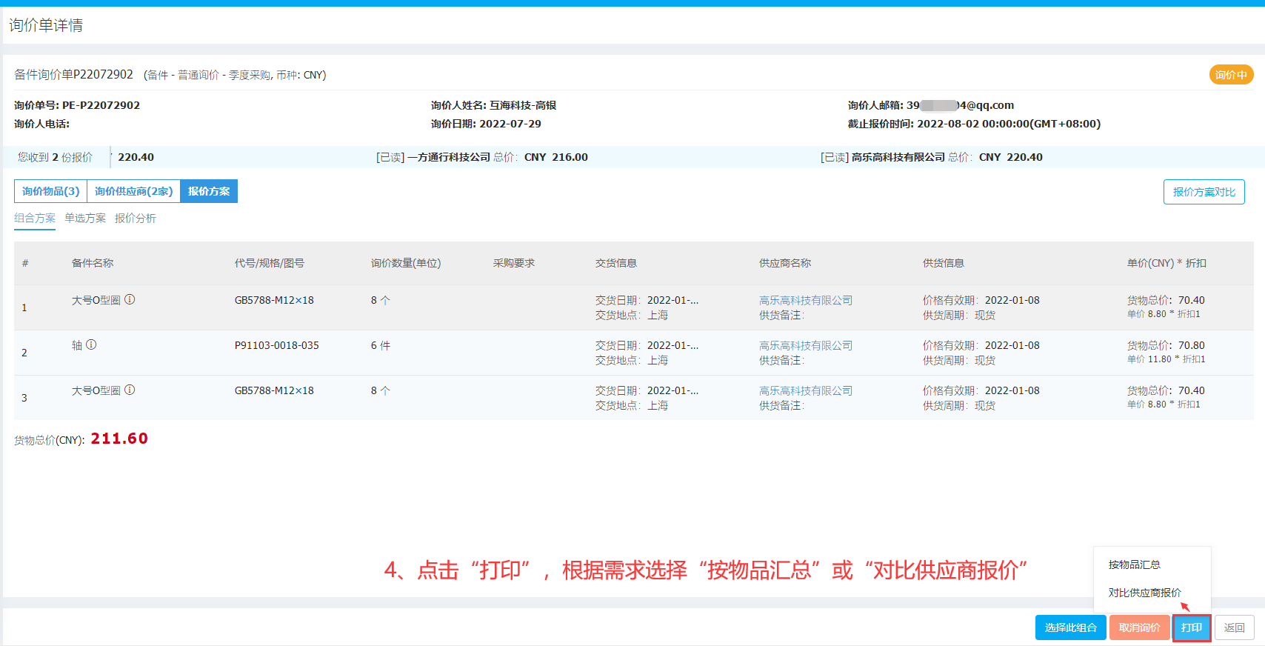The height and width of the screenshot is (646, 1265).
Task: Click the 询价单详情 page title
Action: [x=46, y=25]
